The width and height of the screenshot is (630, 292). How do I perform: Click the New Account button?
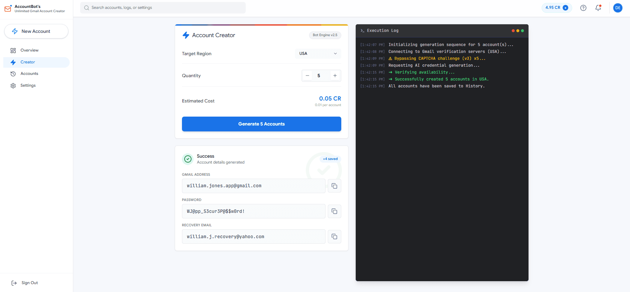pyautogui.click(x=36, y=31)
